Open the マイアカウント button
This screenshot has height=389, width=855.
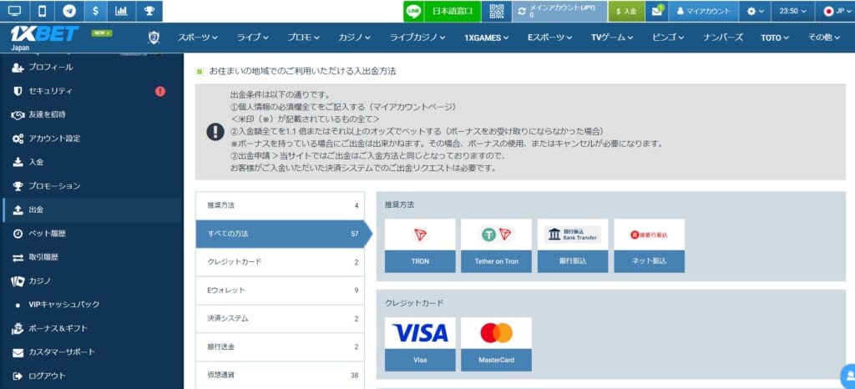[703, 11]
